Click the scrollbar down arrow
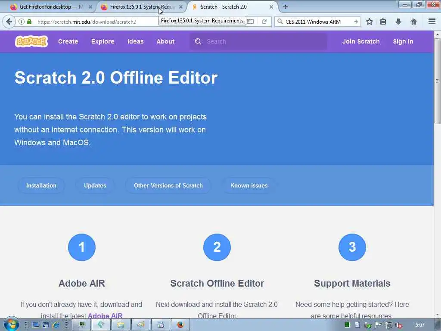 (437, 314)
